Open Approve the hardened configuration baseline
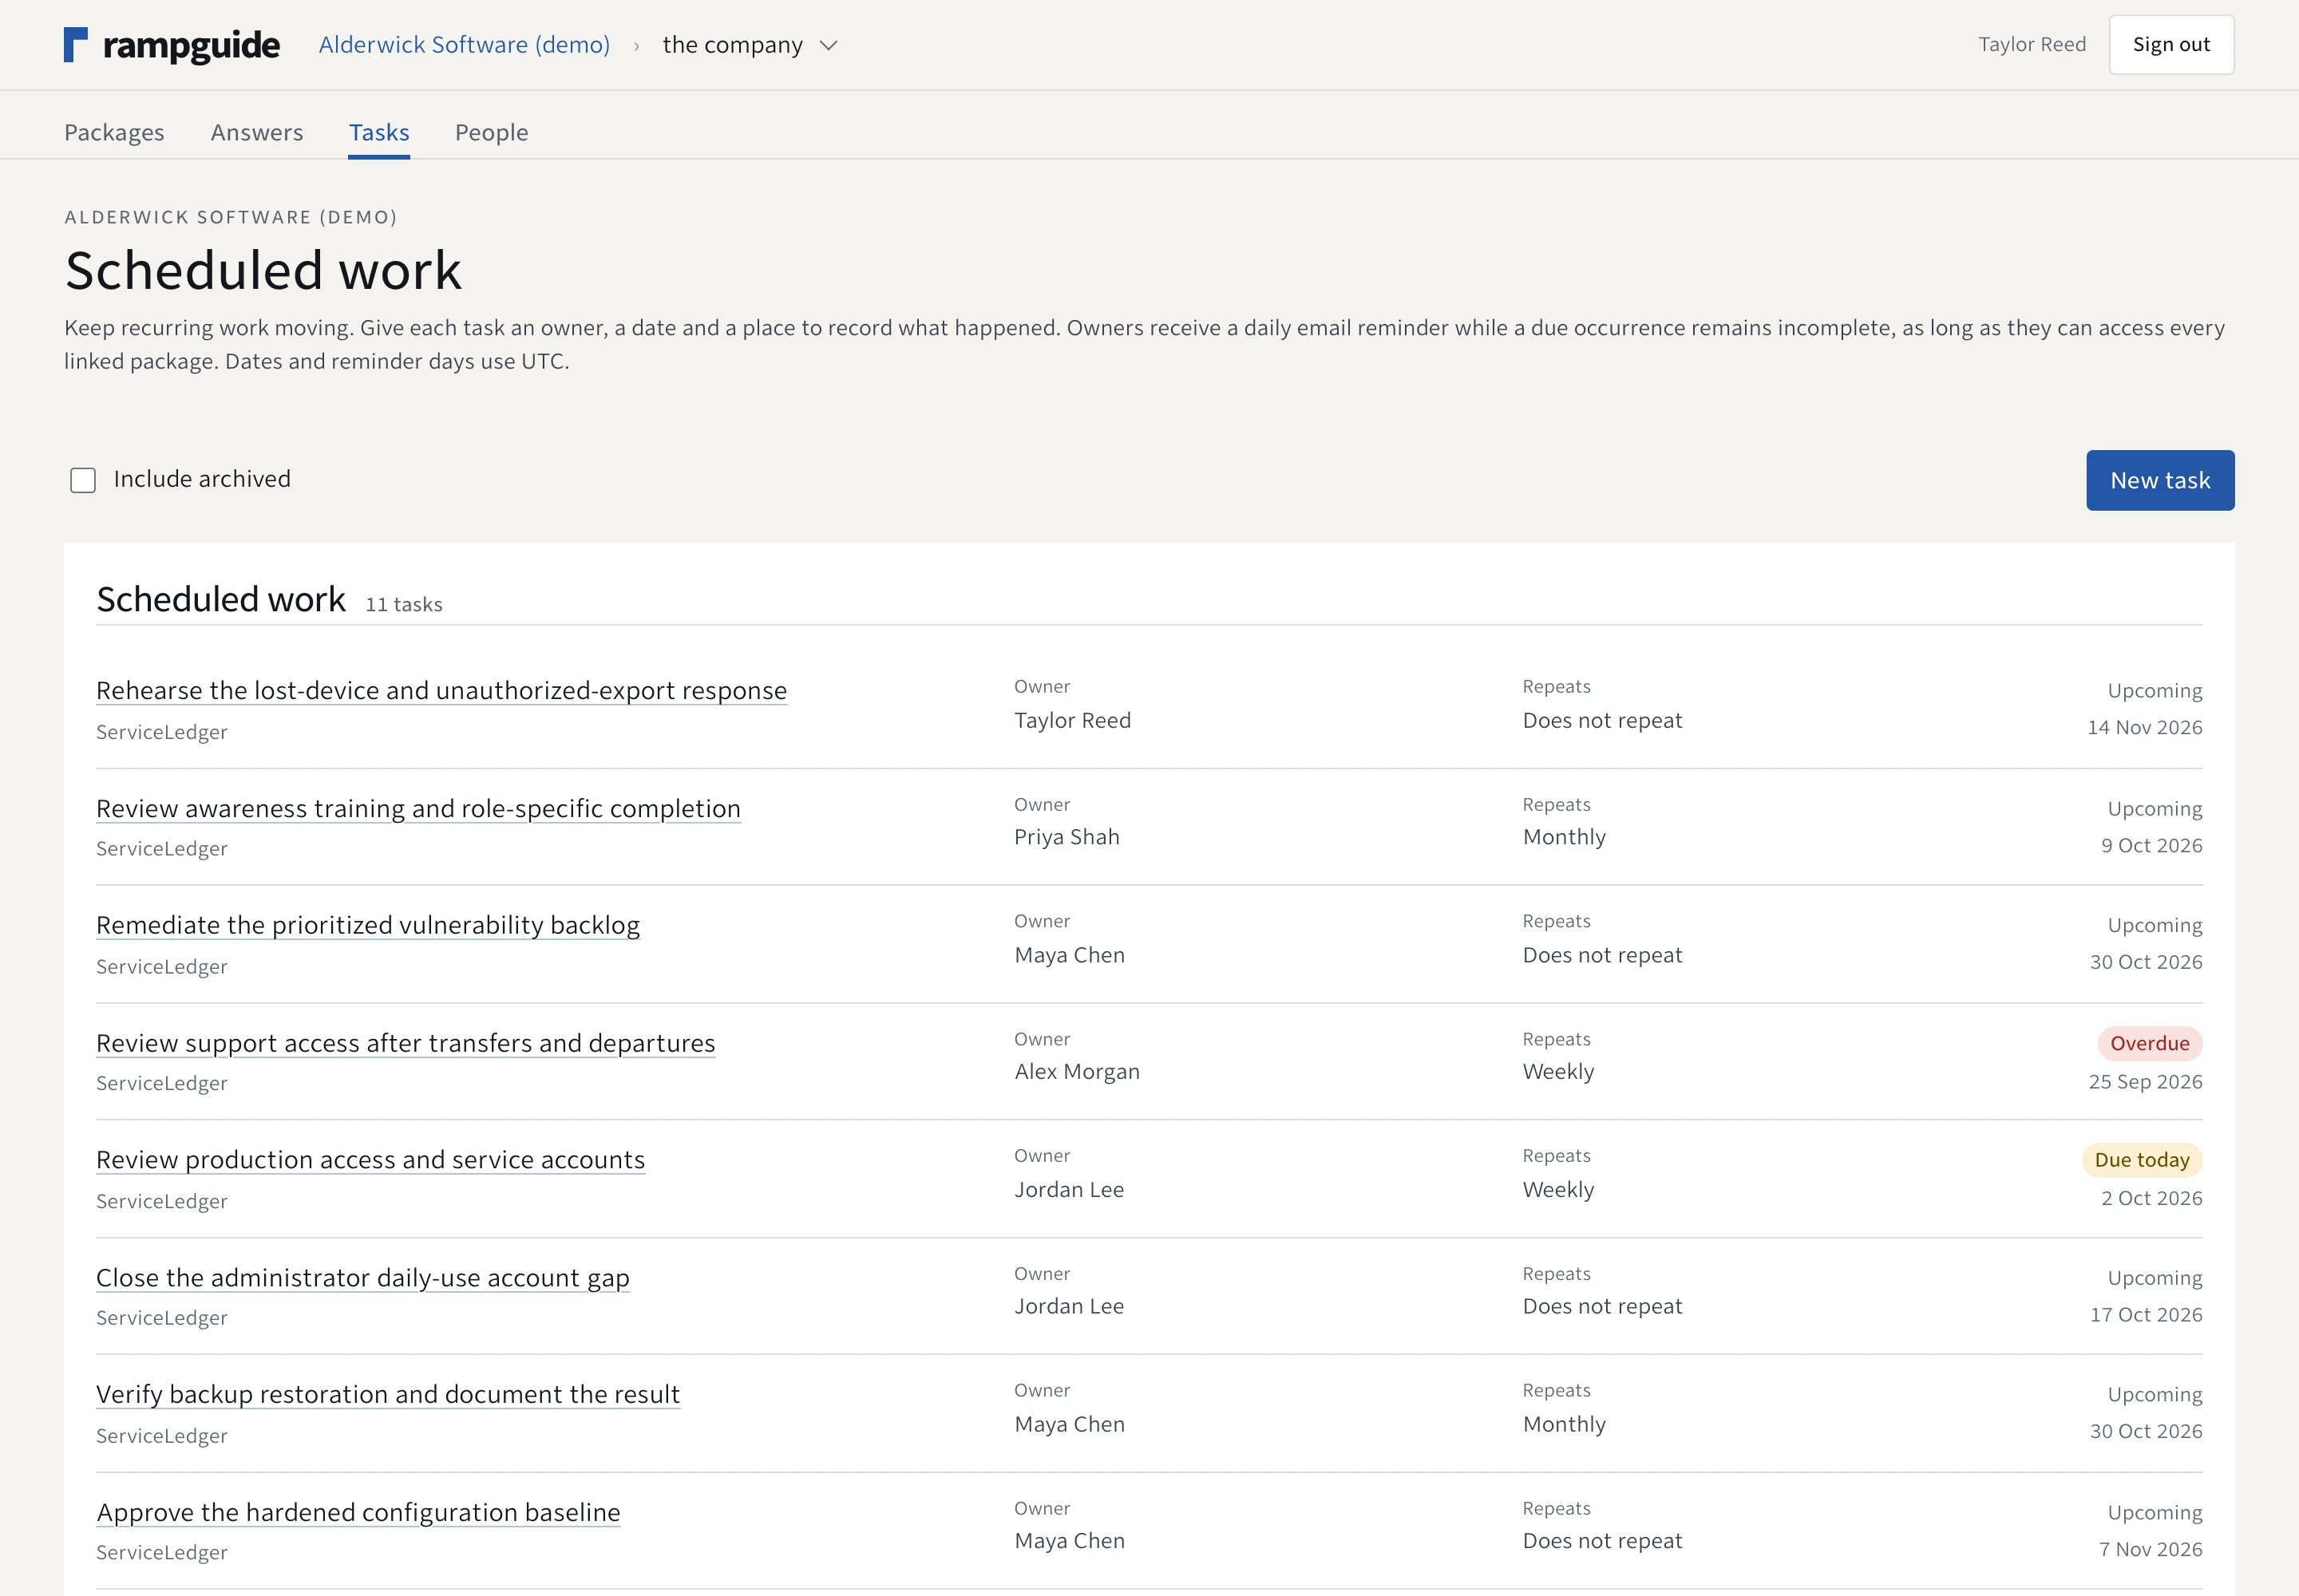The image size is (2299, 1596). pyautogui.click(x=358, y=1512)
